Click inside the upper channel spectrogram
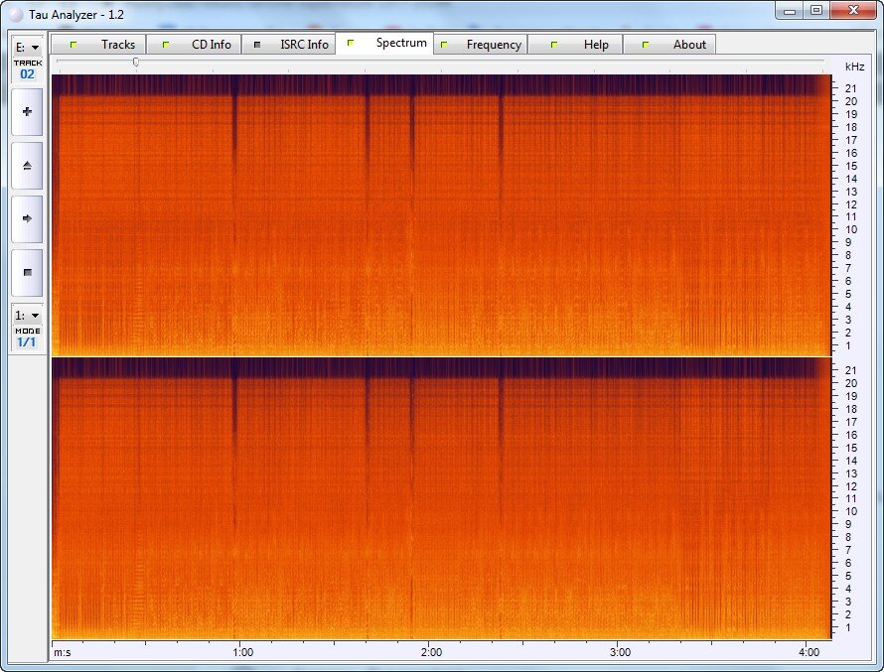 pyautogui.click(x=441, y=215)
